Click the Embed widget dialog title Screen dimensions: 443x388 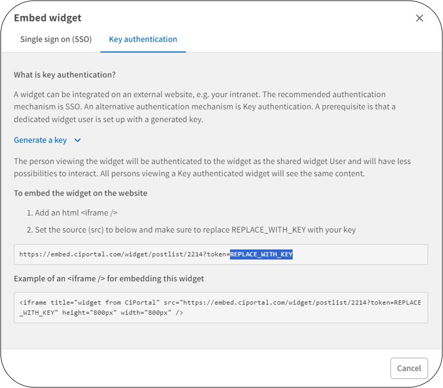pos(47,18)
